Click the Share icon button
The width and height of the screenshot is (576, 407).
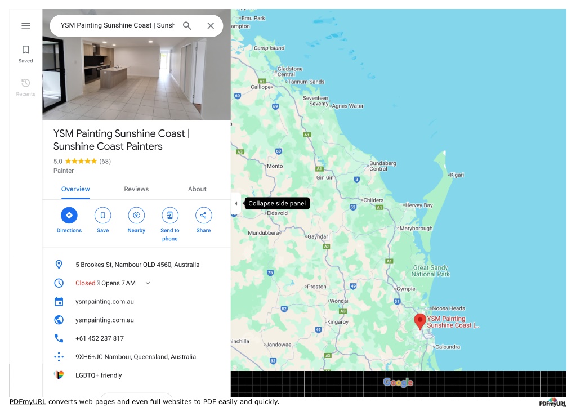pos(203,215)
